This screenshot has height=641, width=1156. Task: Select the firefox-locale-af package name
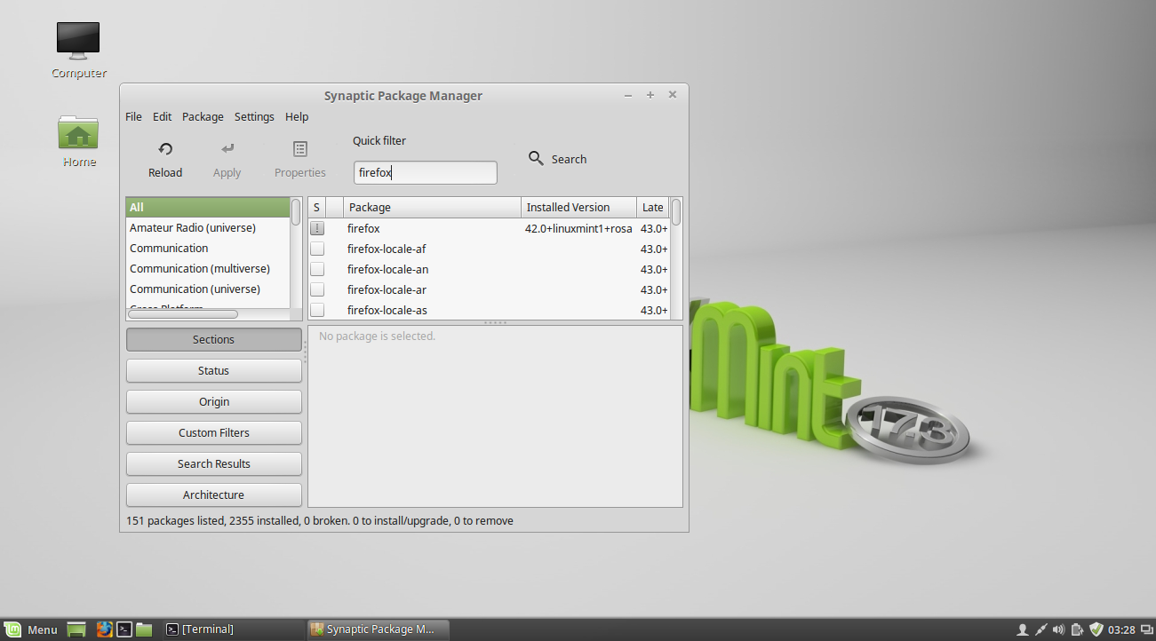pos(387,249)
